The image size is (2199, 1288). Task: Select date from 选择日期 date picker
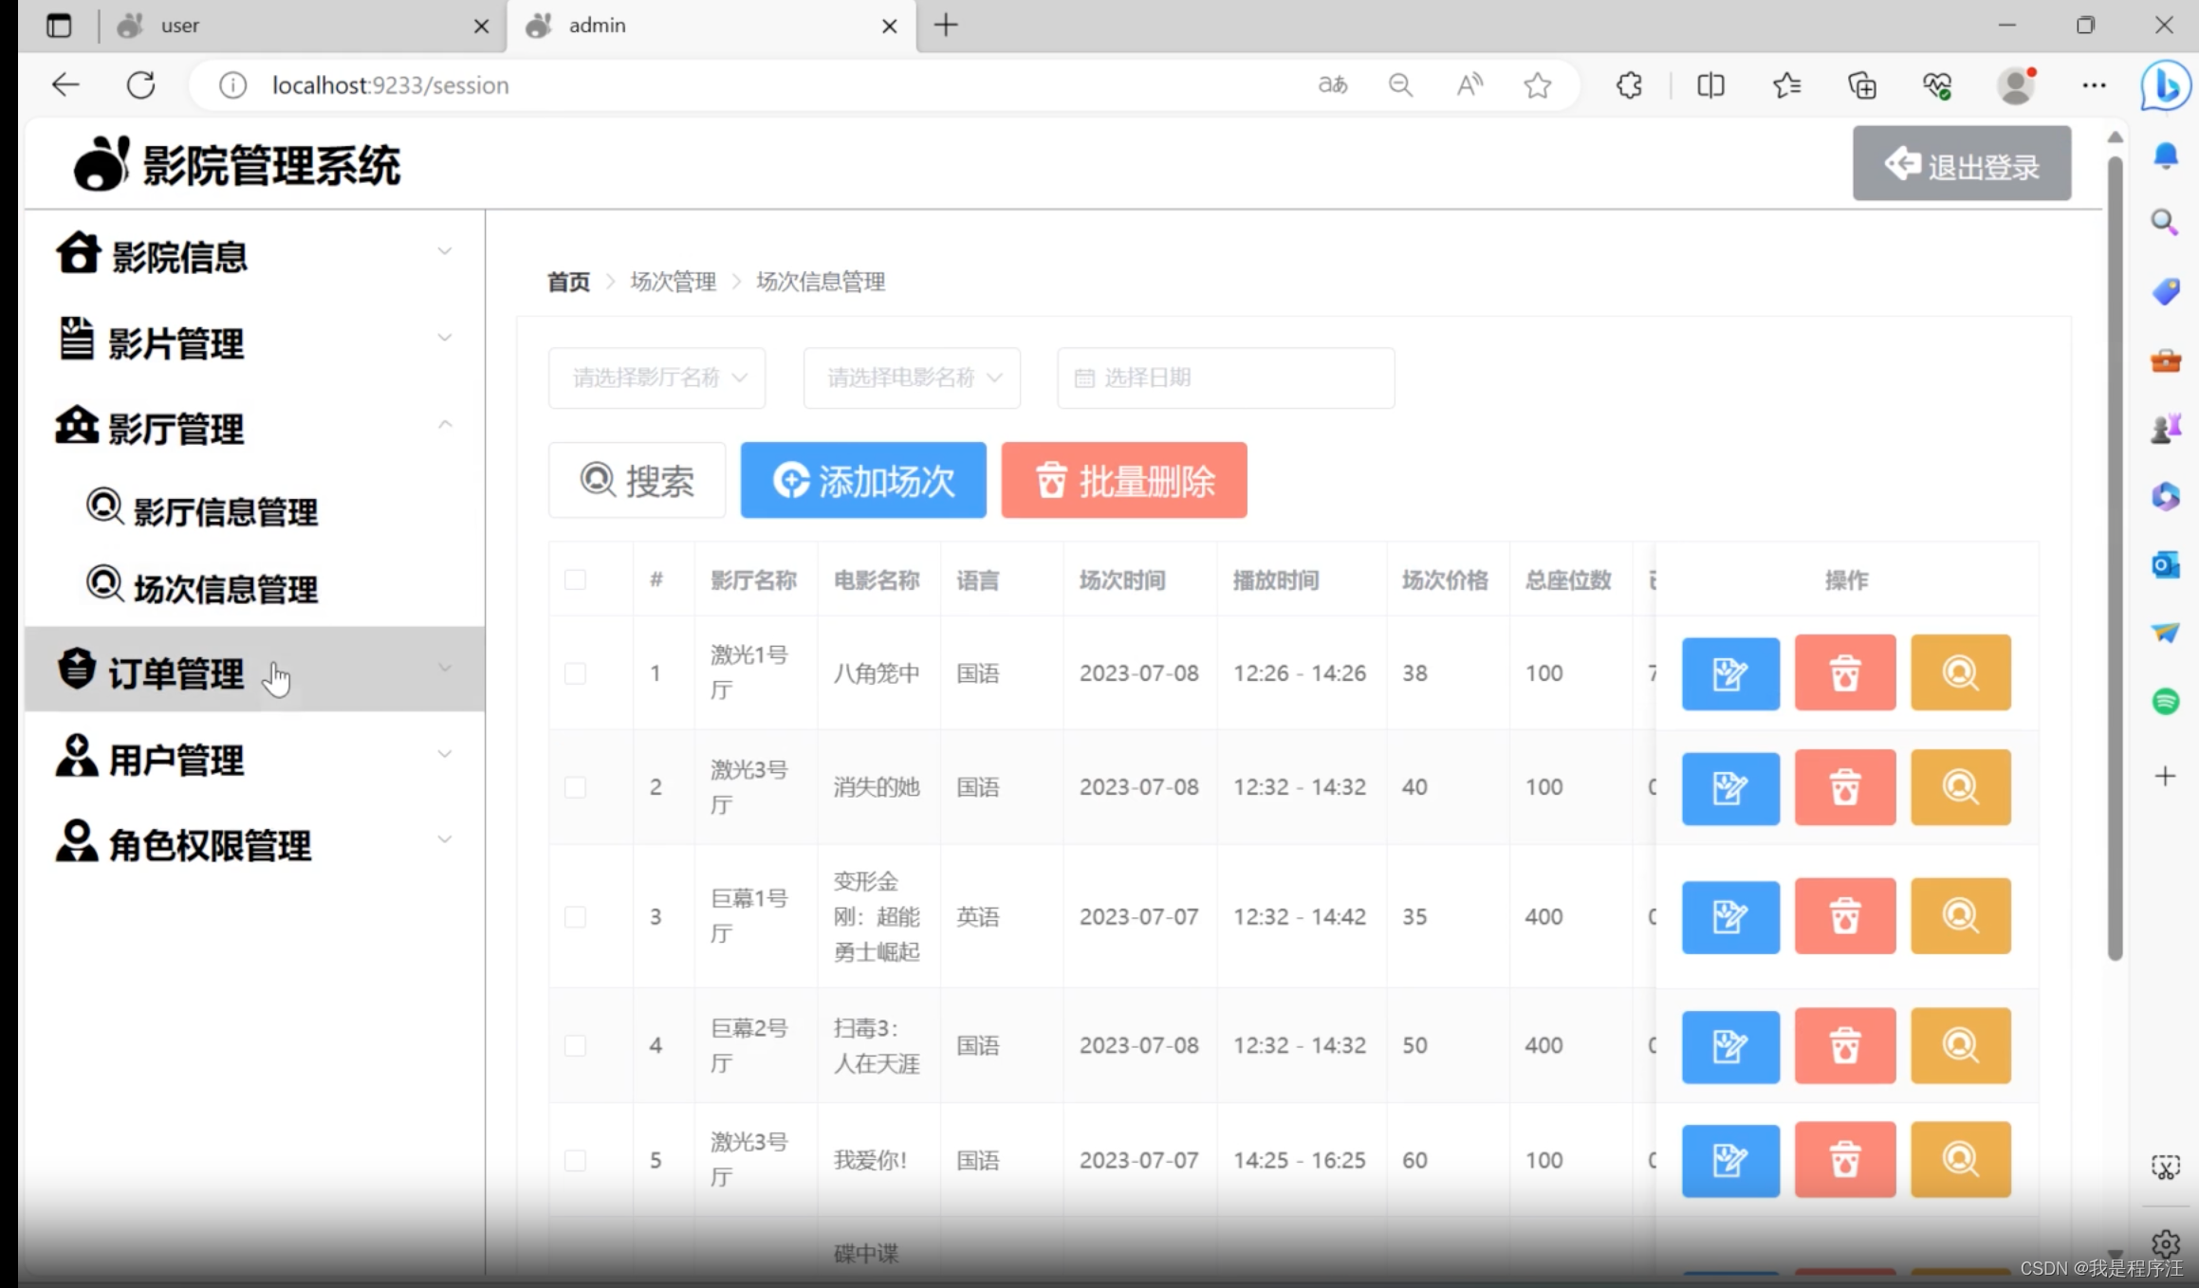[x=1222, y=377]
